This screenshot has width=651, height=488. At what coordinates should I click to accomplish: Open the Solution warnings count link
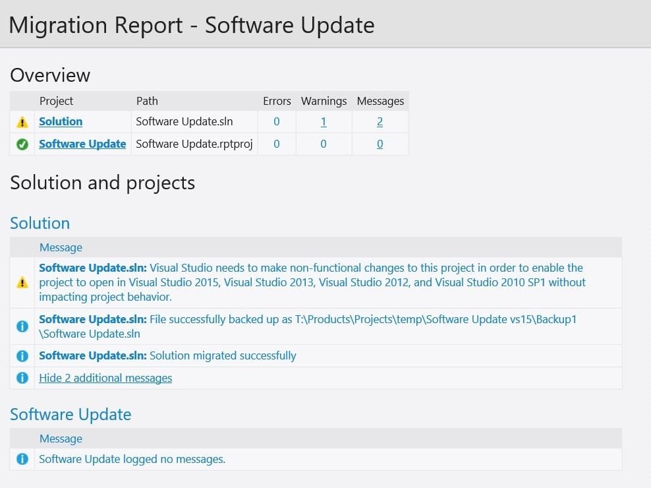pyautogui.click(x=324, y=122)
